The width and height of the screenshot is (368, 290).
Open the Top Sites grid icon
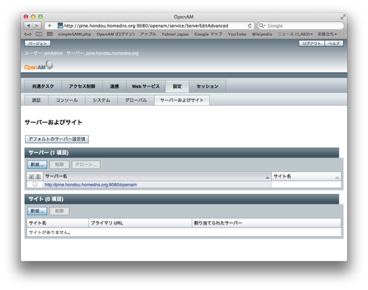[x=50, y=35]
